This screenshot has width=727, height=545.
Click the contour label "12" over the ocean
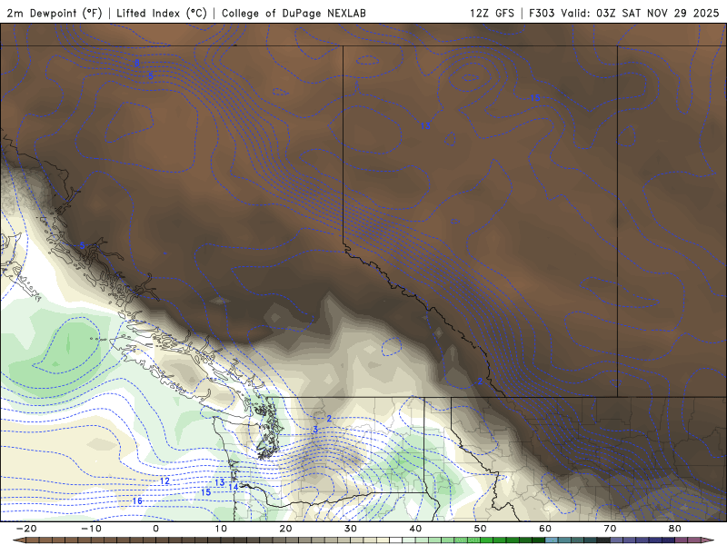click(x=164, y=481)
